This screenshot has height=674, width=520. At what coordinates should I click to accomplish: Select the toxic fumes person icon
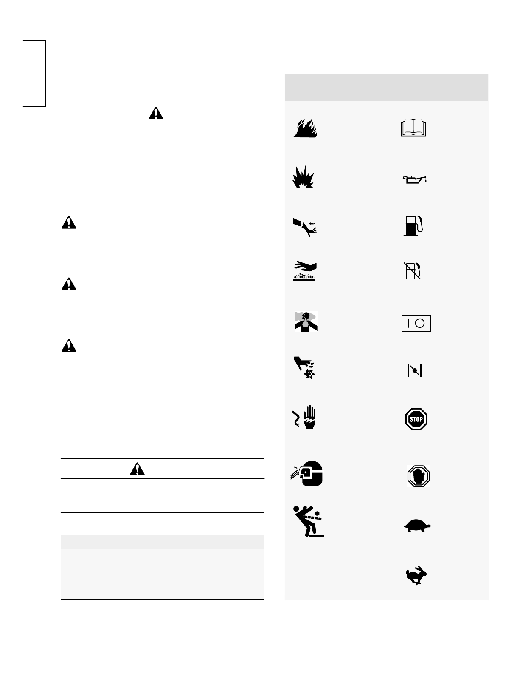(306, 321)
